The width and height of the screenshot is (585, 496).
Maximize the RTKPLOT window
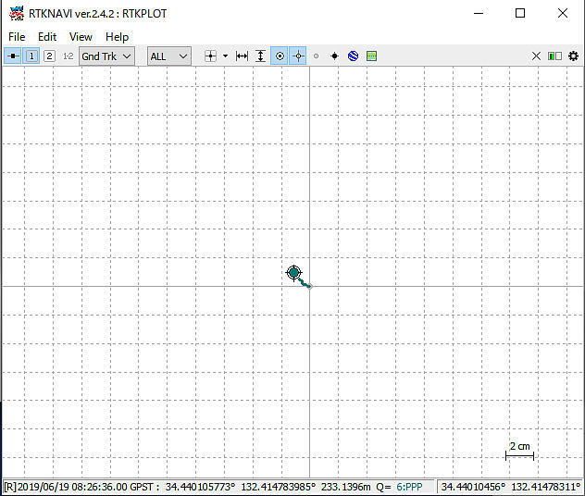pos(520,14)
